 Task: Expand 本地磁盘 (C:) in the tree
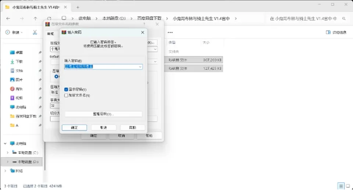tap(8, 153)
